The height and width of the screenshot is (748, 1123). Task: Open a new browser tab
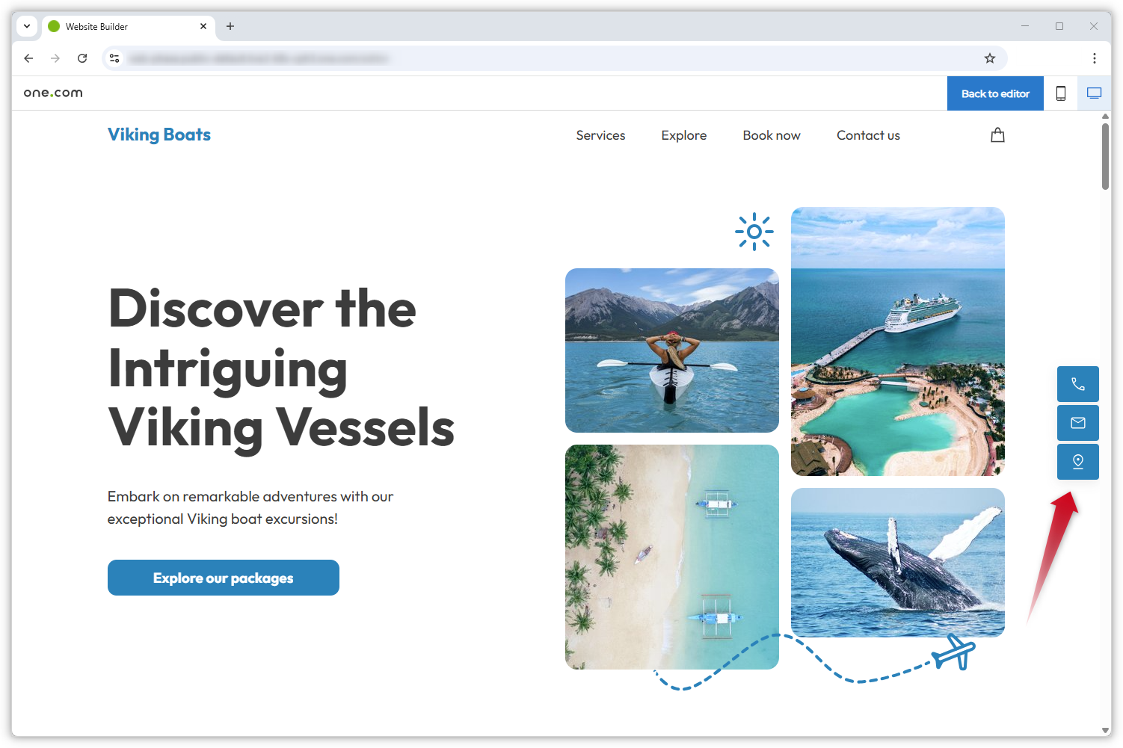[x=230, y=26]
